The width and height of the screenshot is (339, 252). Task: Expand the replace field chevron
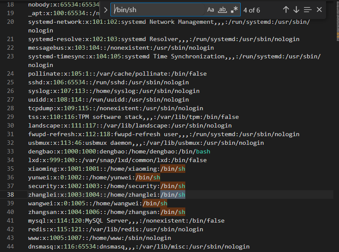[106, 10]
